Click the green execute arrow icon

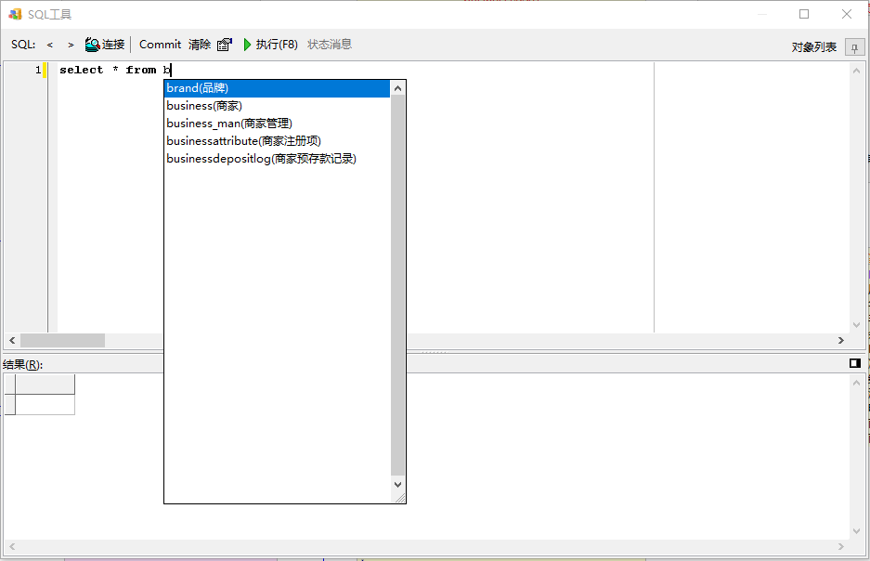coord(248,45)
